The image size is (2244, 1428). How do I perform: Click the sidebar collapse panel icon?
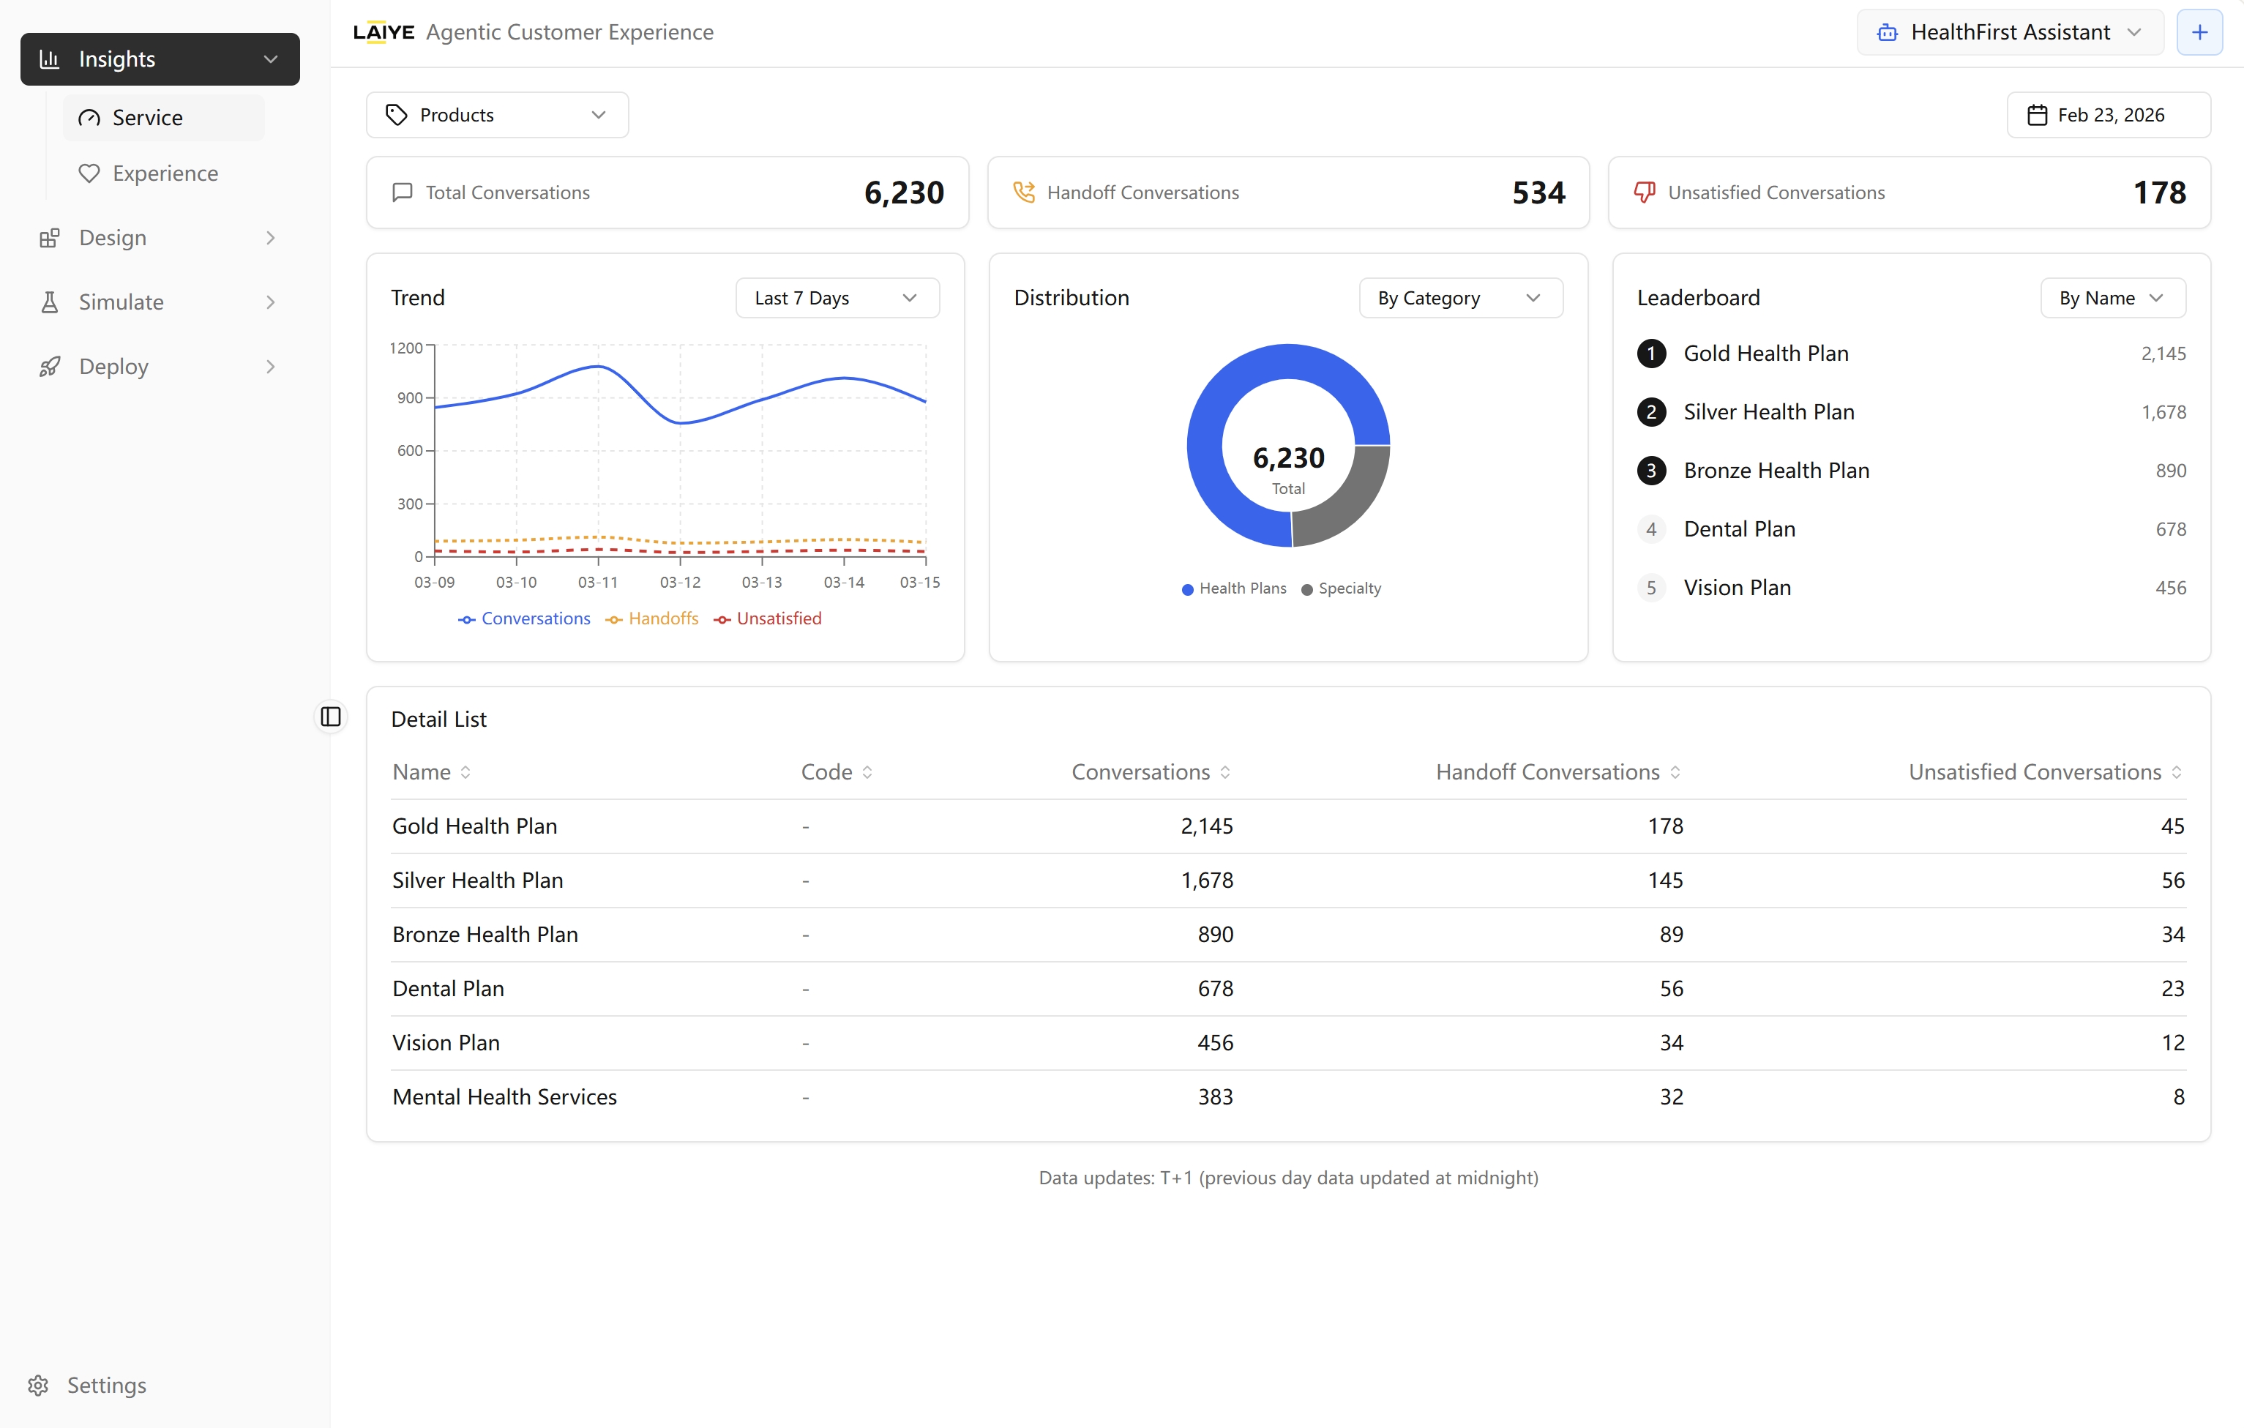click(331, 716)
